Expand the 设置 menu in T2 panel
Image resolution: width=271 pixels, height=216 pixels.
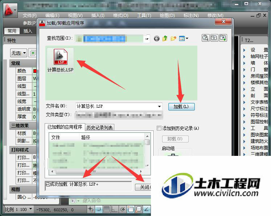pyautogui.click(x=245, y=50)
